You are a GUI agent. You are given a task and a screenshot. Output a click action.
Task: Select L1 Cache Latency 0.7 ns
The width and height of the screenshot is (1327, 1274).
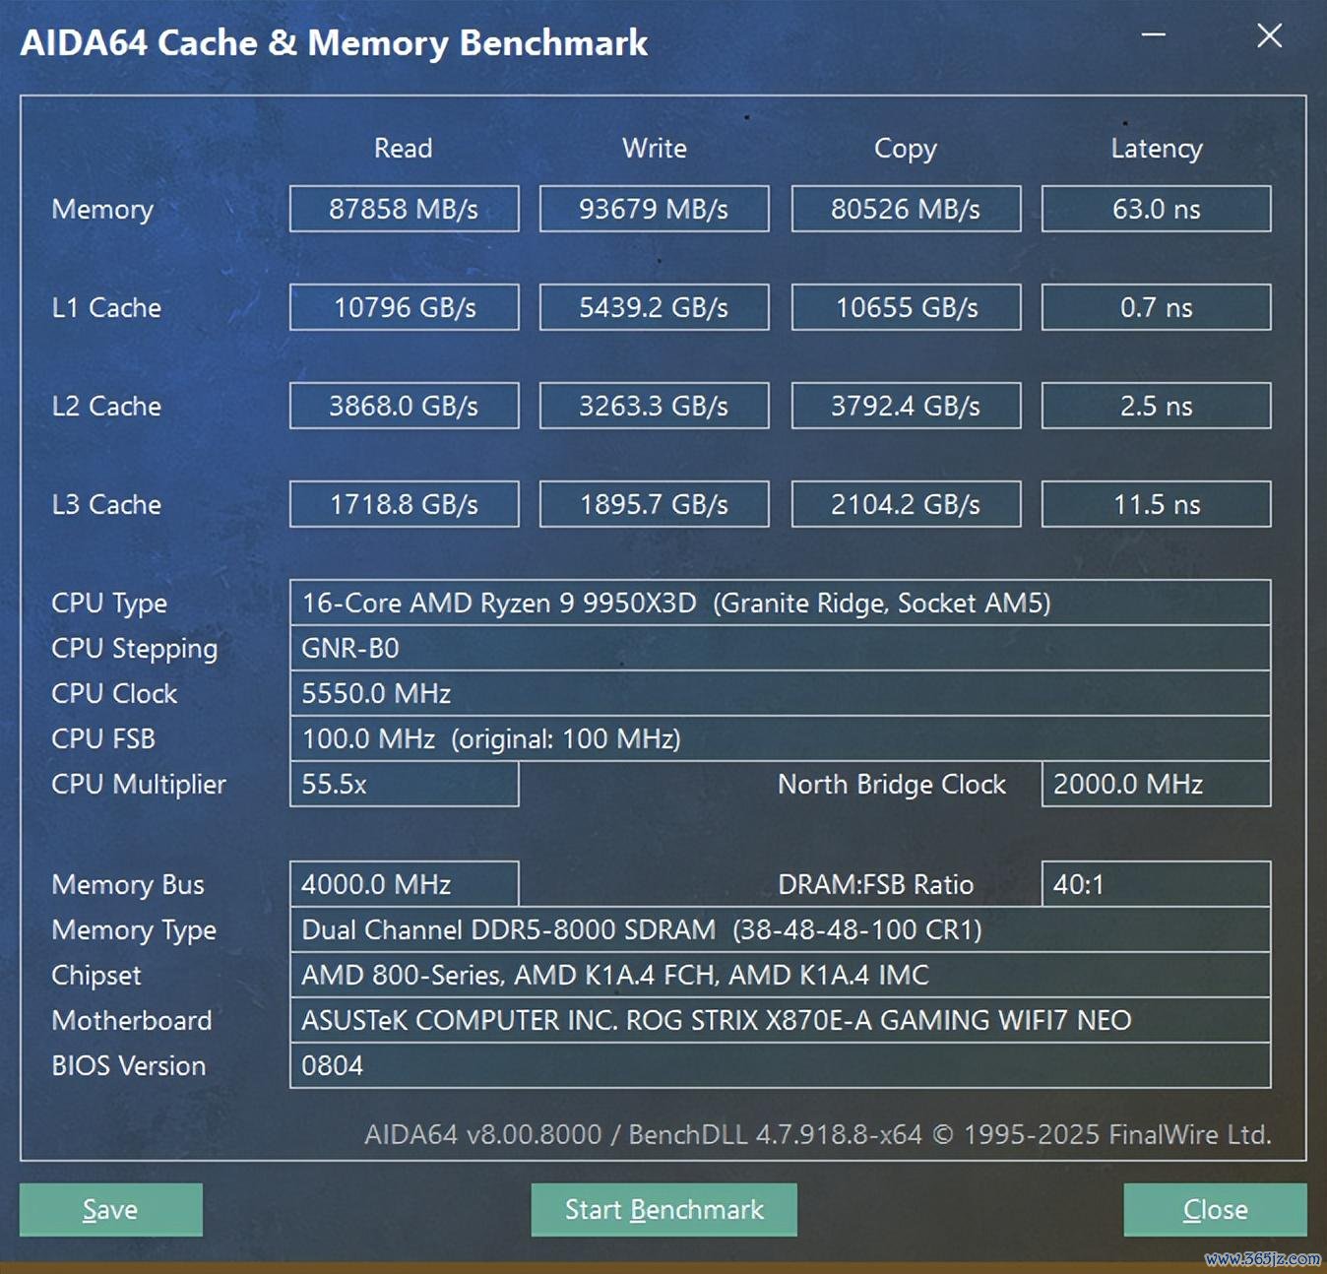(x=1156, y=307)
